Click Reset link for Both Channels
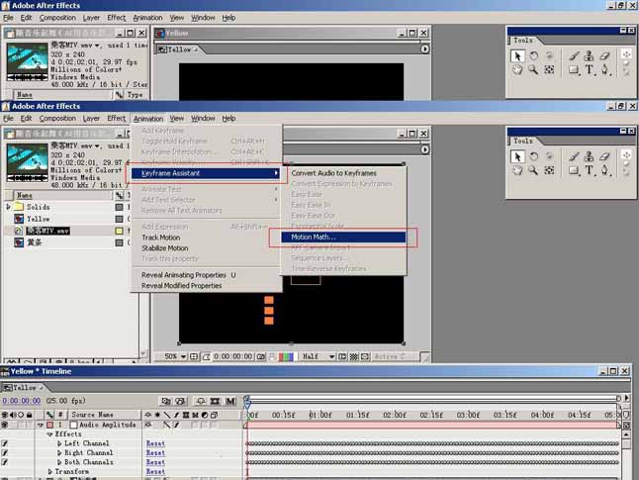 (155, 462)
